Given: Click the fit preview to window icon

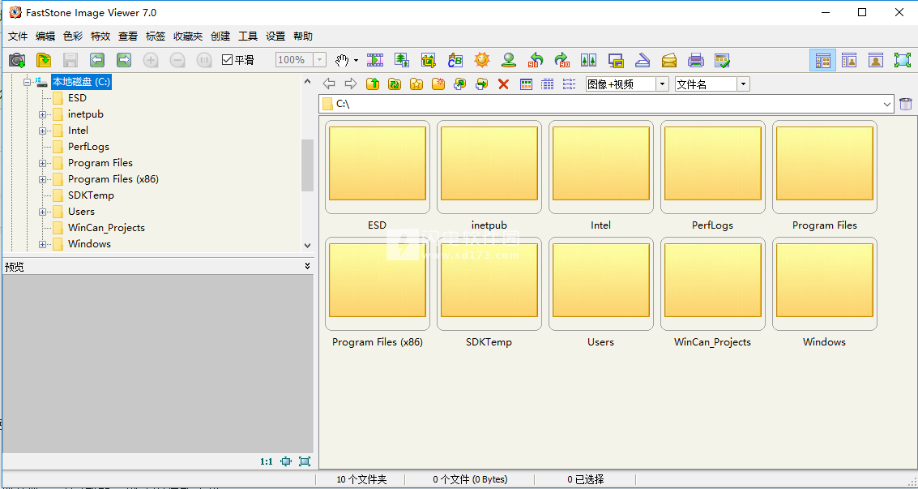Looking at the screenshot, I should pyautogui.click(x=286, y=461).
